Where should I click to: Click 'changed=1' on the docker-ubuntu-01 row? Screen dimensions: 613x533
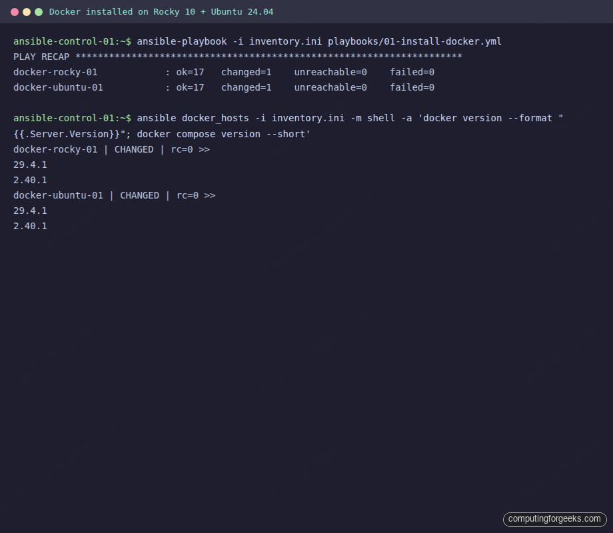pyautogui.click(x=247, y=87)
